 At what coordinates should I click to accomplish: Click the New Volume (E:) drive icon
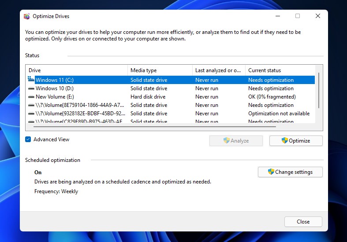(31, 97)
